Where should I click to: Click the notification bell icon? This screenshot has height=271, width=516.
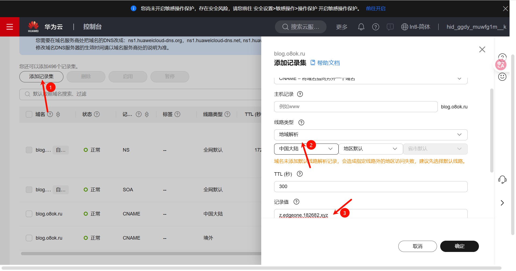(361, 27)
